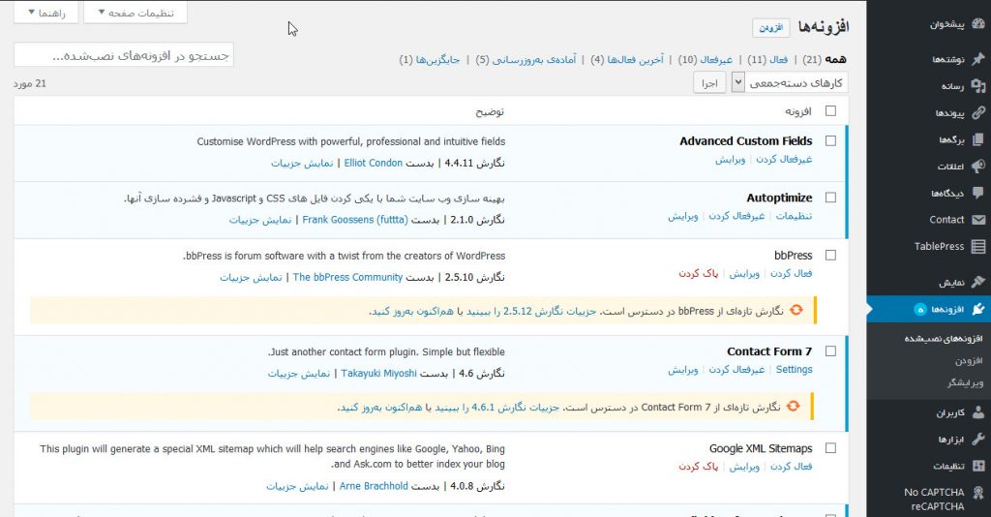Click the Users (کاربران) person icon
The height and width of the screenshot is (517, 991).
[x=977, y=412]
